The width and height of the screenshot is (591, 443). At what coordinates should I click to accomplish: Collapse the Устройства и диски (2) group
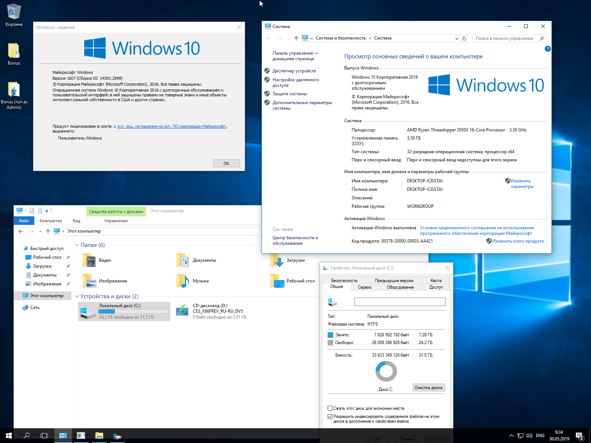click(x=77, y=296)
